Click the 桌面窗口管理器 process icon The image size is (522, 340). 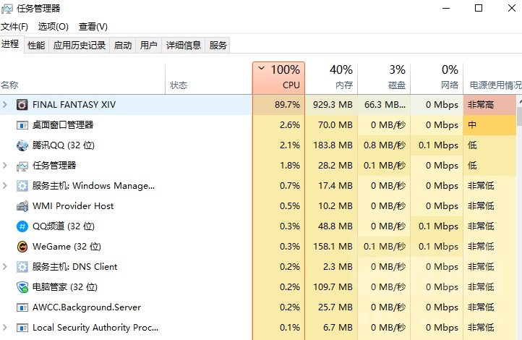(22, 125)
